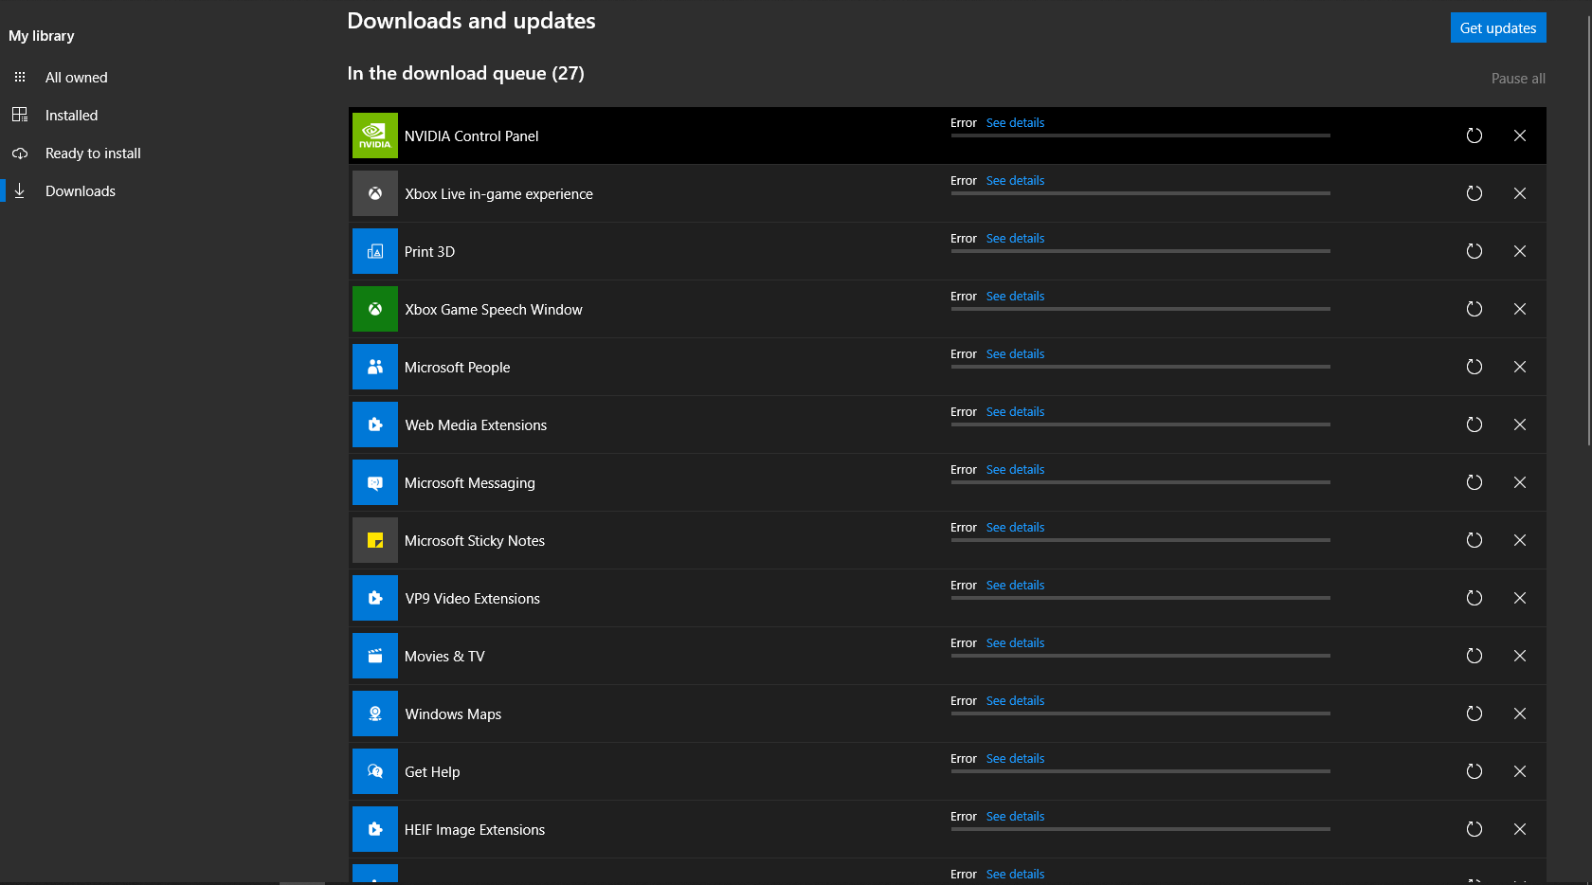
Task: See error details for Microsoft Messaging
Action: pyautogui.click(x=1015, y=470)
